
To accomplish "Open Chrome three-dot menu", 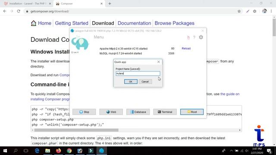I will [x=271, y=11].
